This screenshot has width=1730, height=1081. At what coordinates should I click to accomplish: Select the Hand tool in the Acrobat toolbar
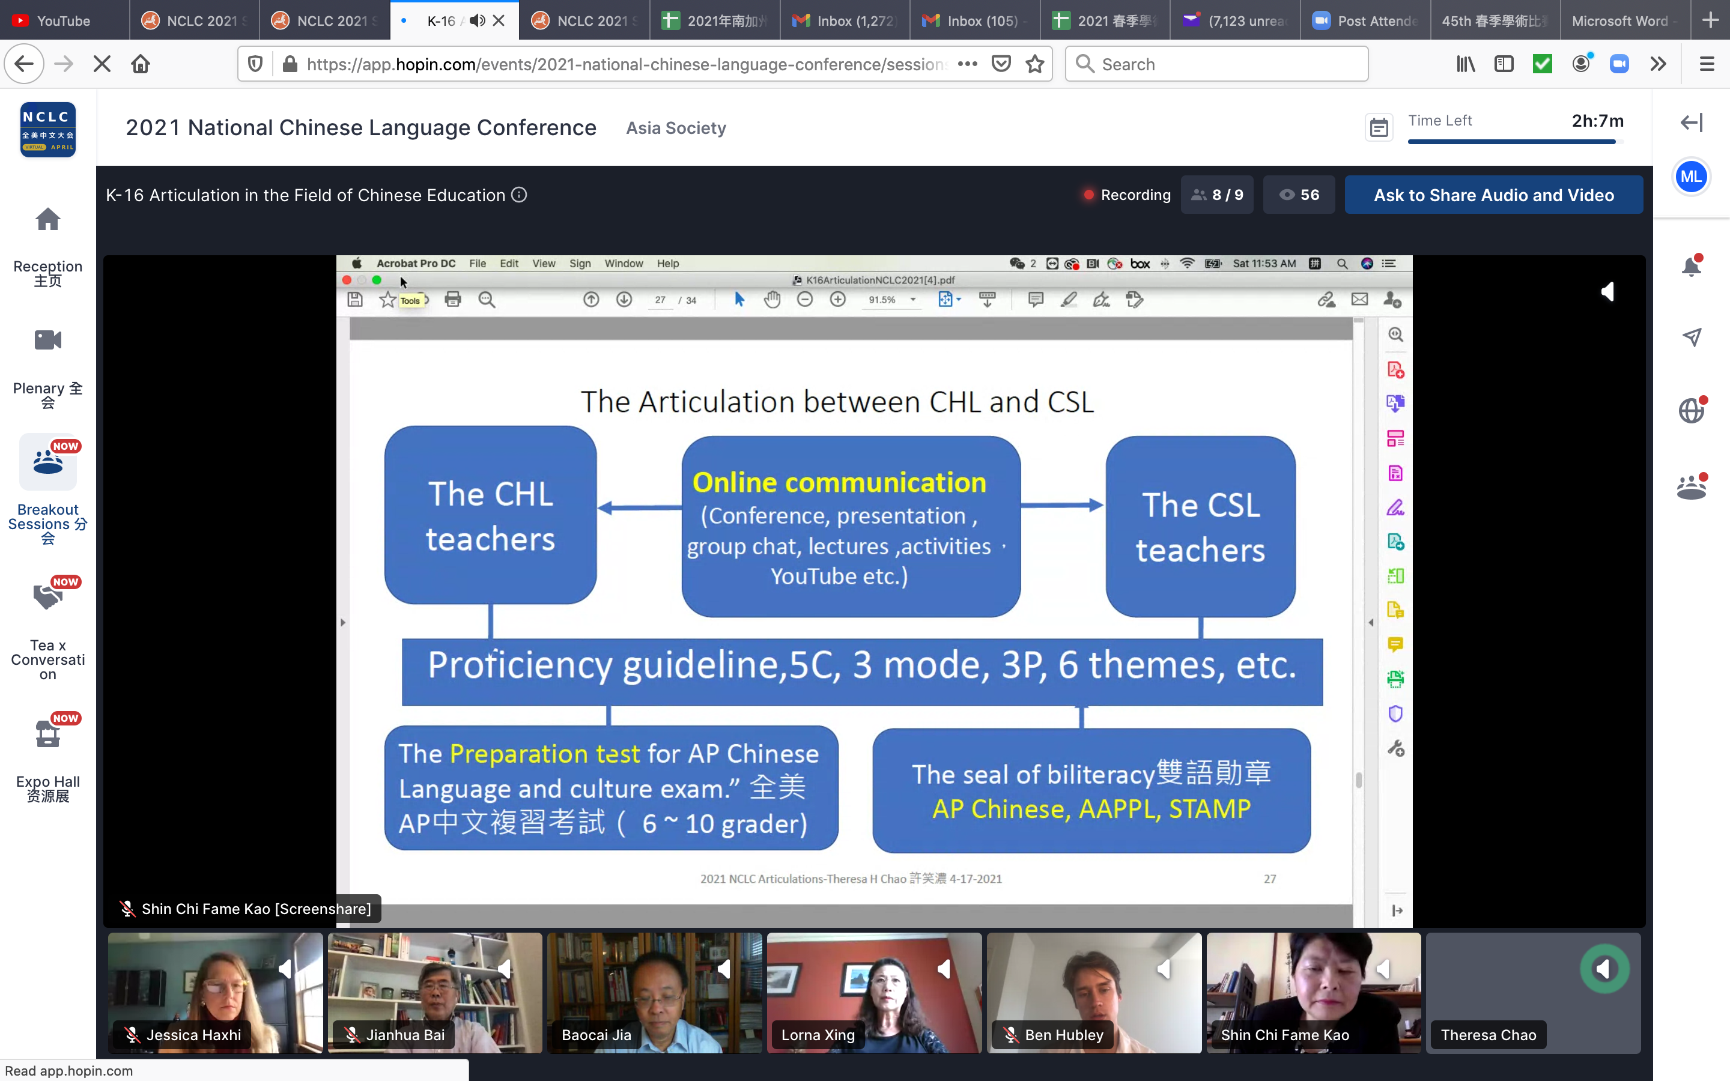pyautogui.click(x=774, y=300)
